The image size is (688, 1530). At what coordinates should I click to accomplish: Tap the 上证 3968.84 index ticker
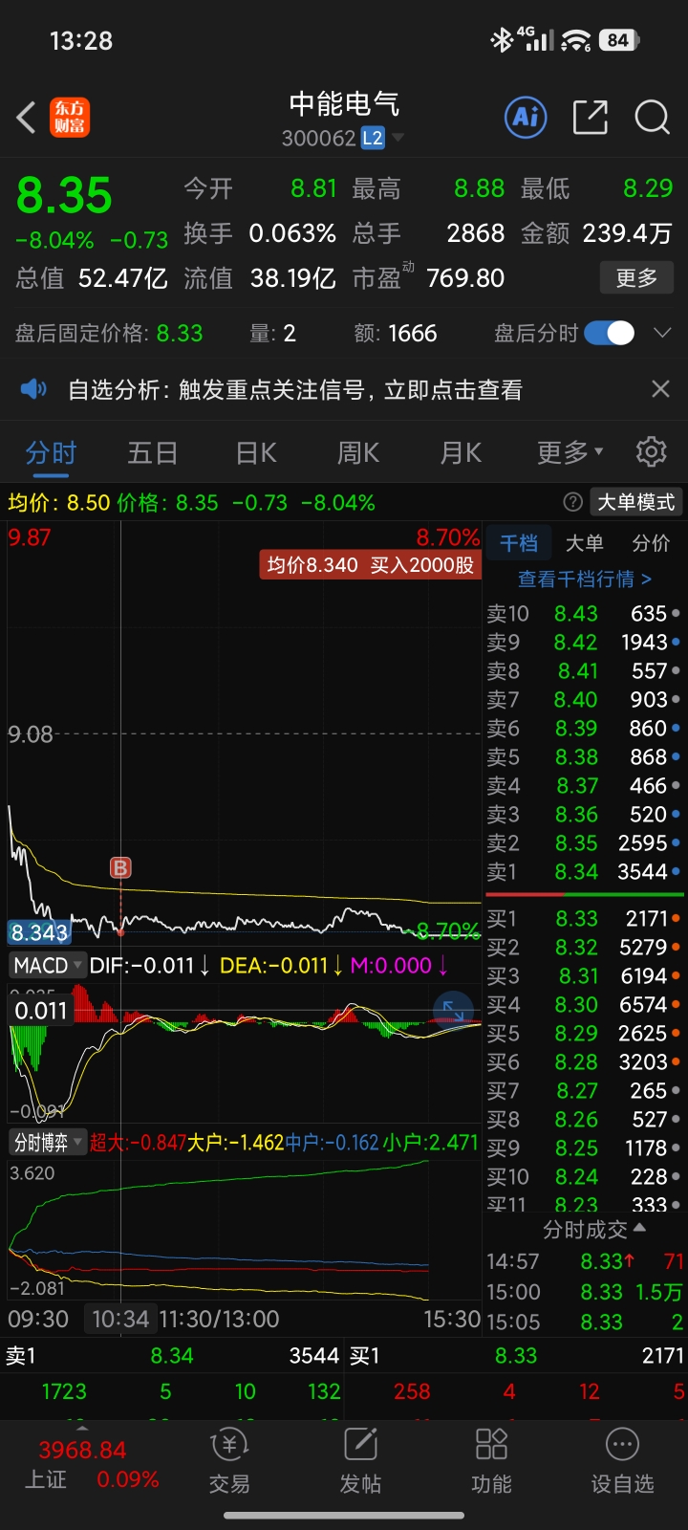92,1464
